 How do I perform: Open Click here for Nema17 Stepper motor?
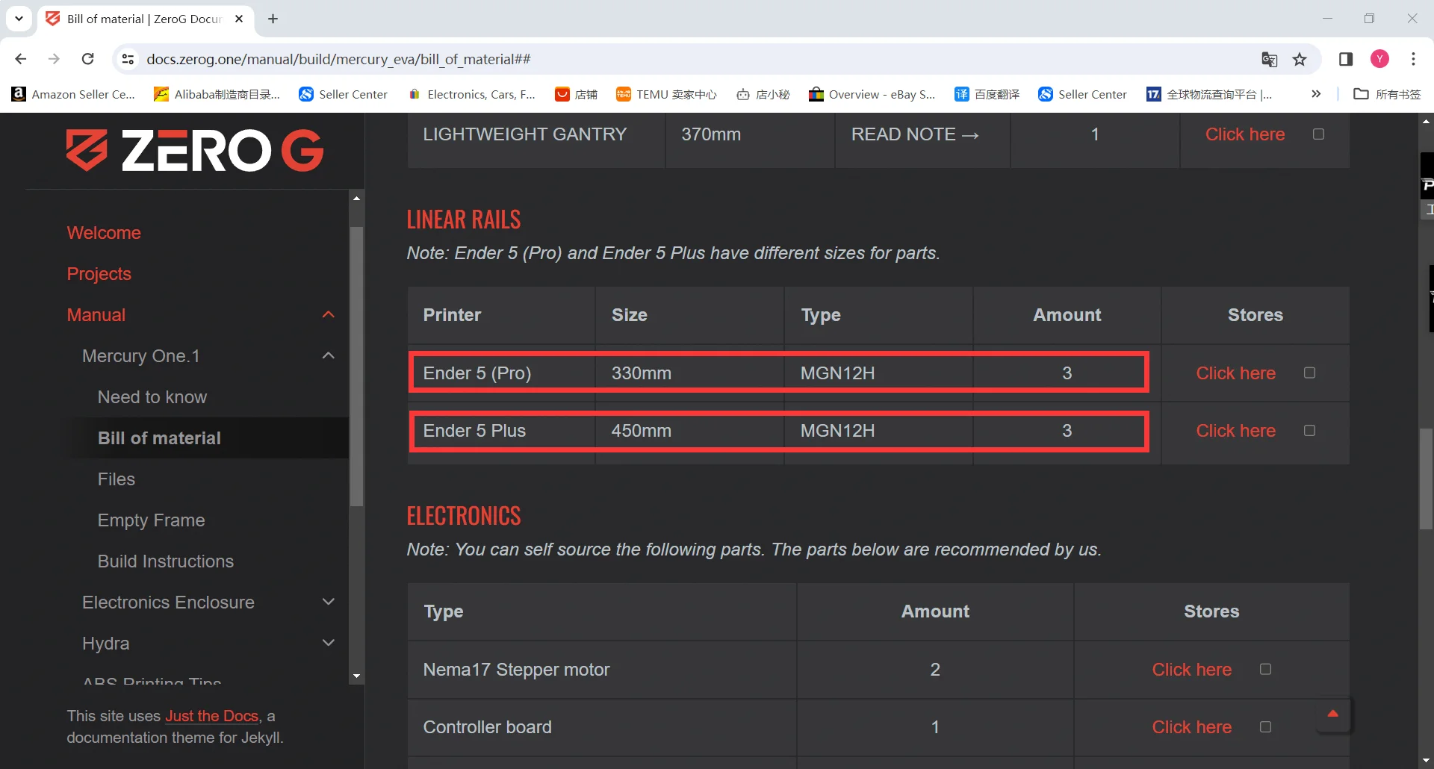click(x=1192, y=670)
